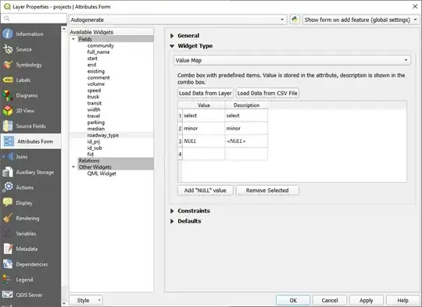Select the roadway_type field
Image resolution: width=422 pixels, height=307 pixels.
103,135
